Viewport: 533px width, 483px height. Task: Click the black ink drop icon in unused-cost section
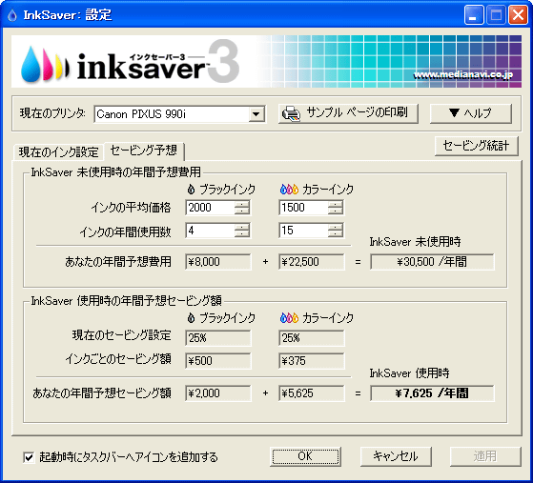(191, 190)
